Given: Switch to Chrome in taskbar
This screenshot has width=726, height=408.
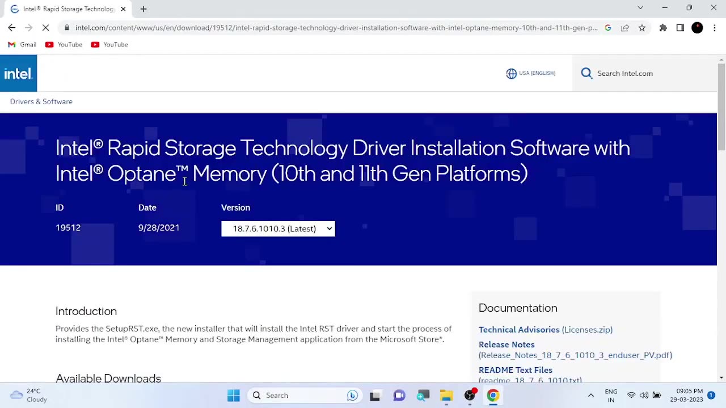Looking at the screenshot, I should tap(493, 396).
